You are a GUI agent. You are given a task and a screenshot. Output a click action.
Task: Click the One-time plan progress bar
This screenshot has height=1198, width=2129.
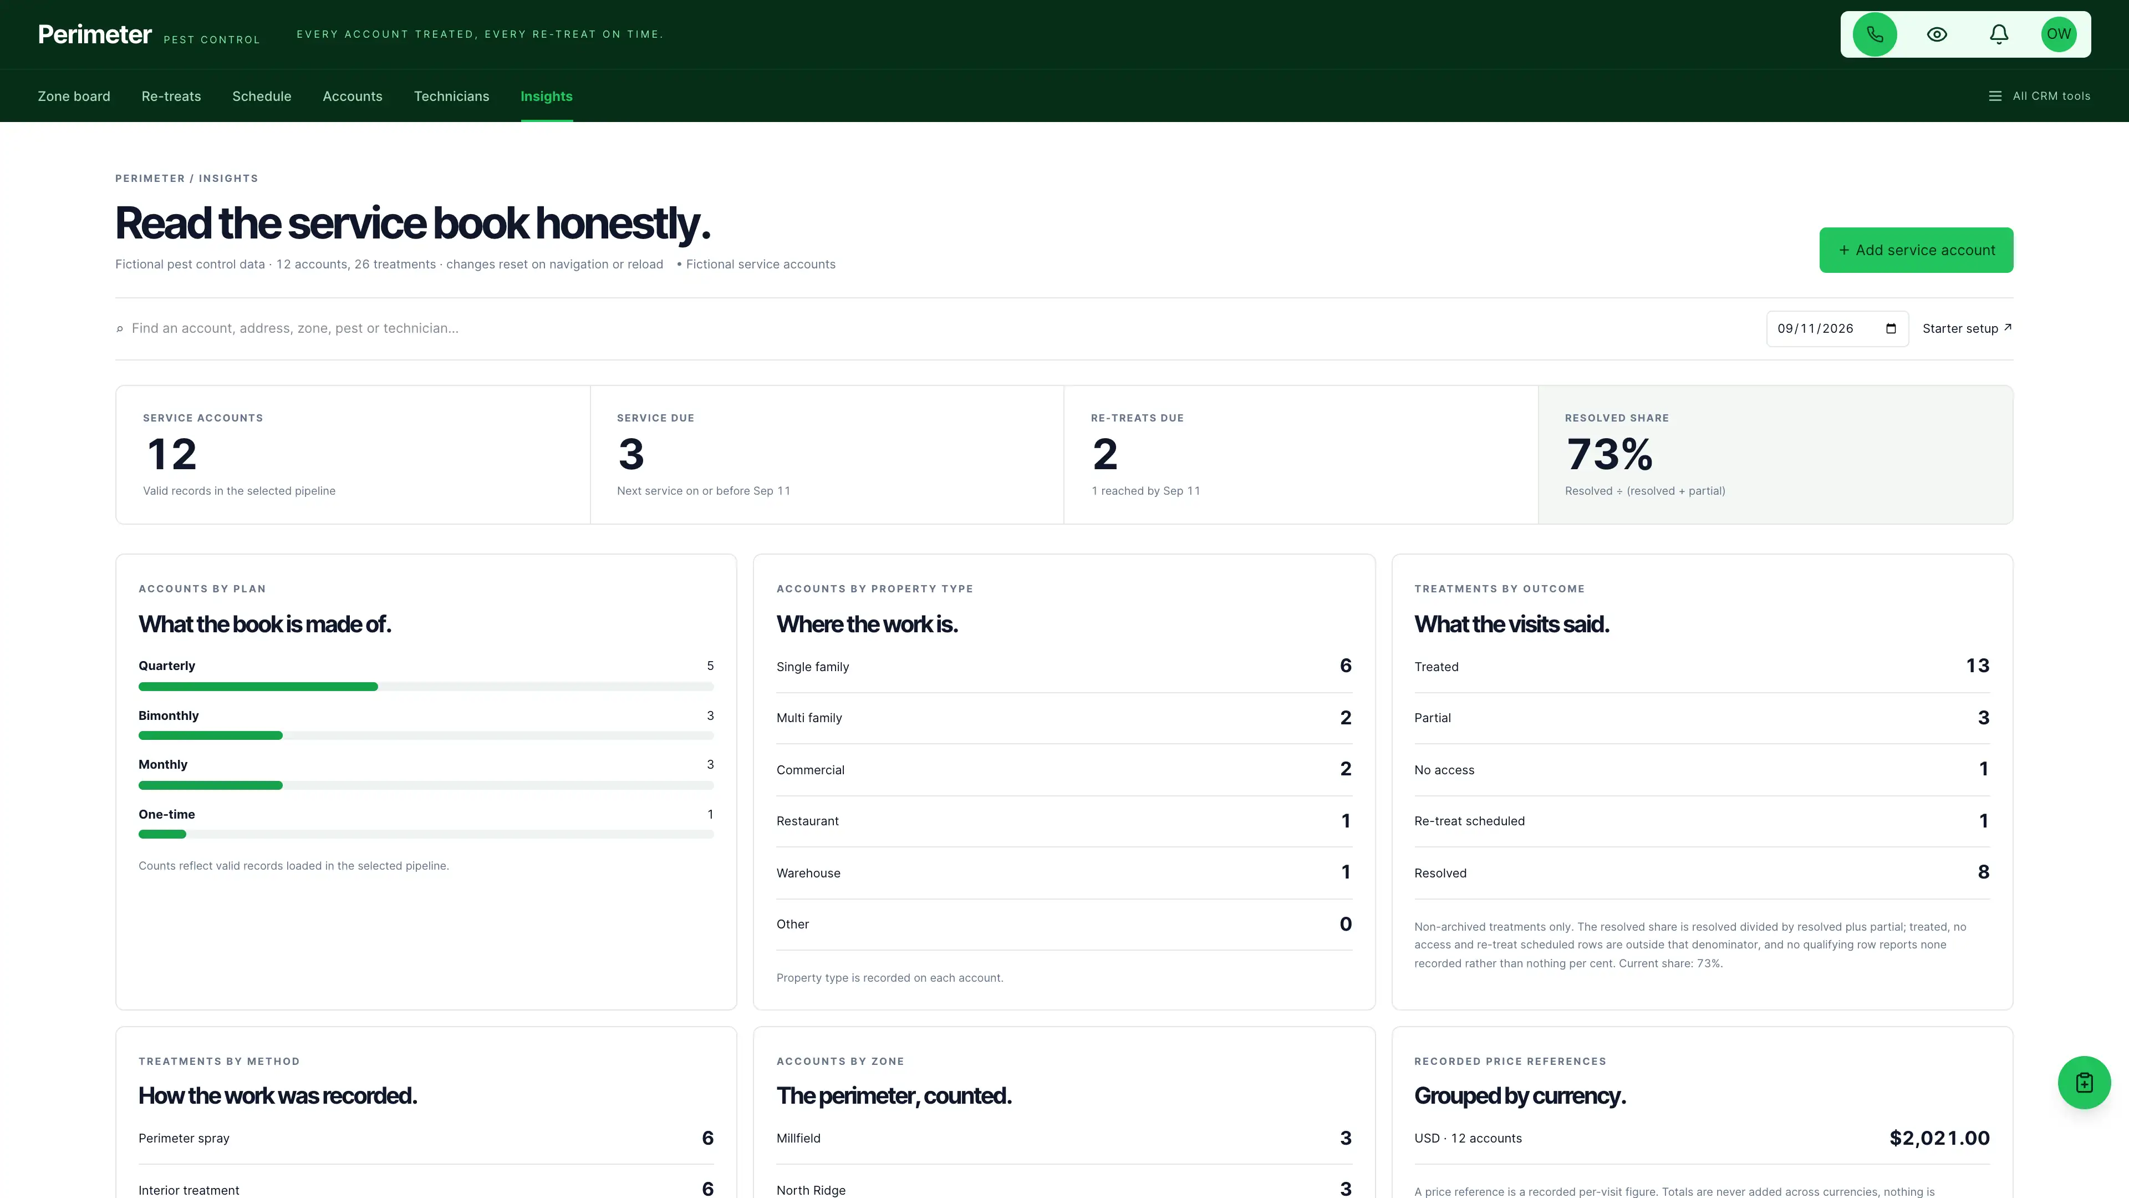click(426, 834)
